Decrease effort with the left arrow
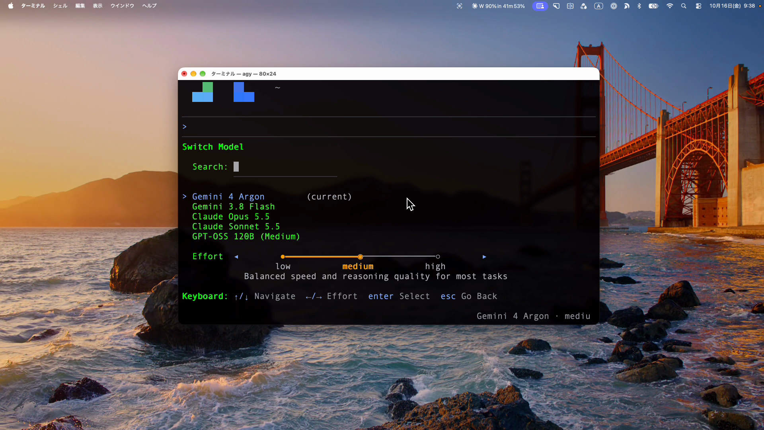The image size is (764, 430). [x=236, y=257]
